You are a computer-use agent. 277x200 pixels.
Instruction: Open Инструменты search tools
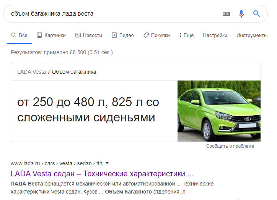point(252,35)
